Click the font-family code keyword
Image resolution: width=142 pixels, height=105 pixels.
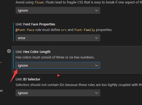tap(85, 30)
